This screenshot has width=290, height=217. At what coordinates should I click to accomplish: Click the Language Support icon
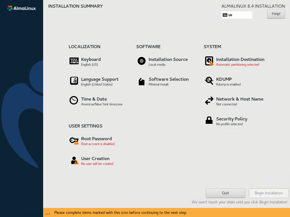click(74, 81)
